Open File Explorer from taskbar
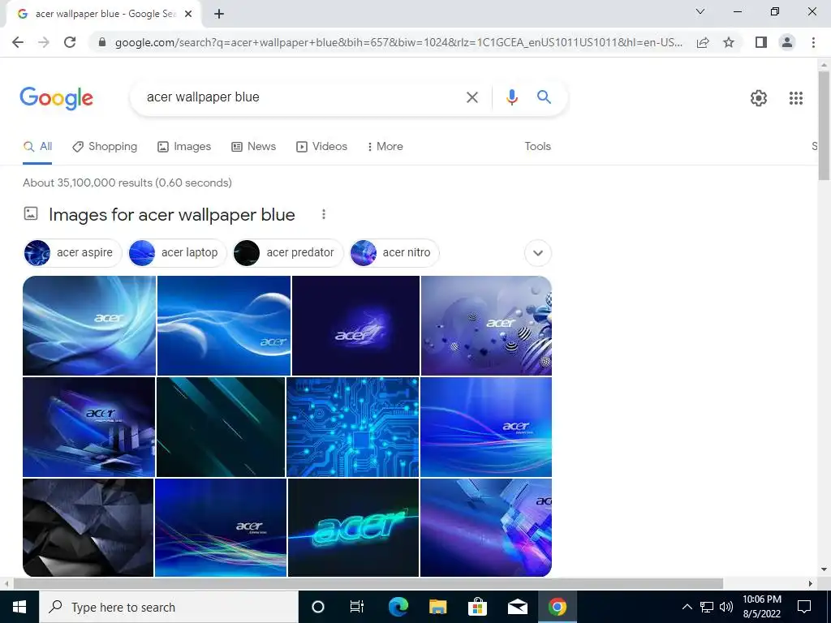 (x=437, y=607)
